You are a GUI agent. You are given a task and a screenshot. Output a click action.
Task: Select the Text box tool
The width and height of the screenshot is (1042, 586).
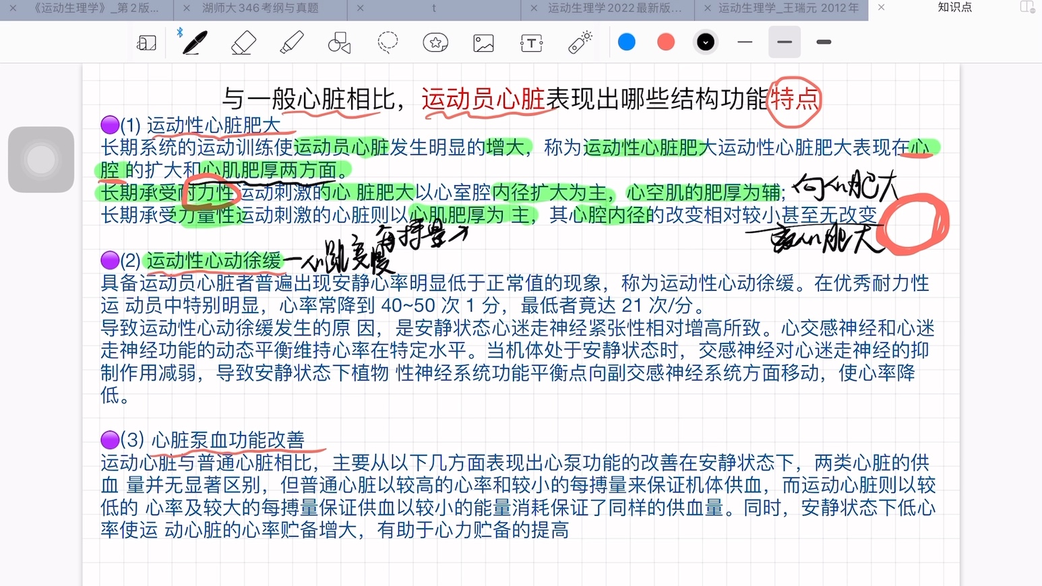click(x=531, y=43)
